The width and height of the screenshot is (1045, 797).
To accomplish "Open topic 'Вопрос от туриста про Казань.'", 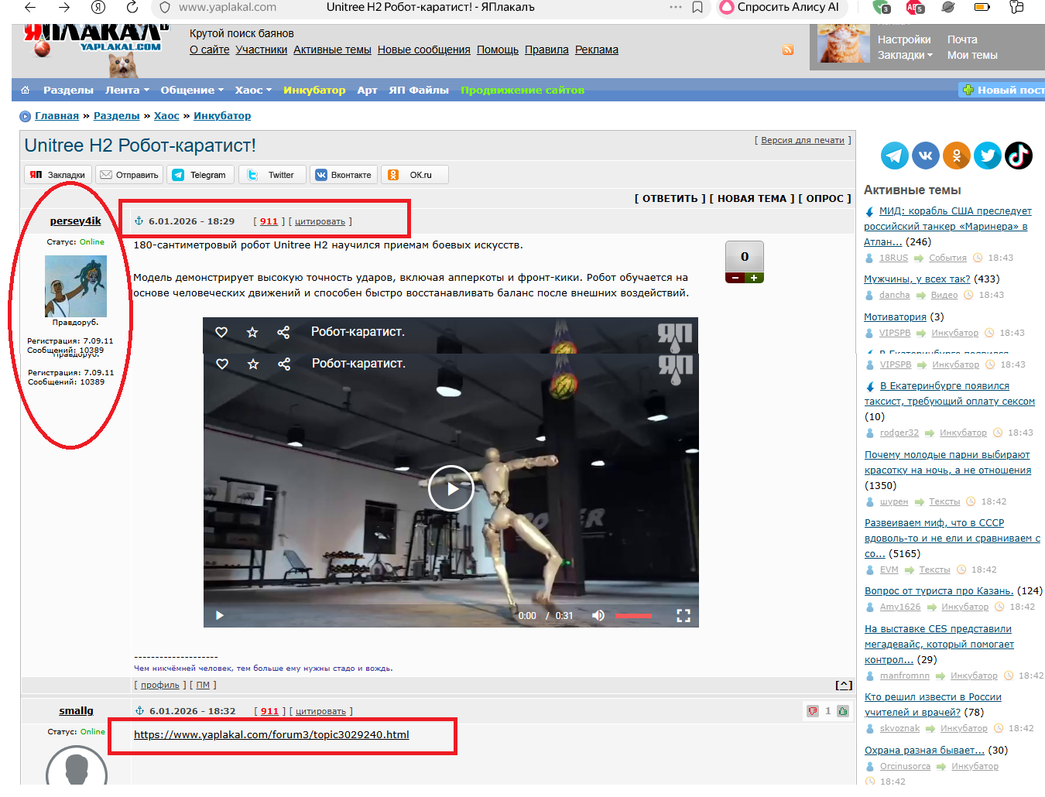I will click(939, 590).
